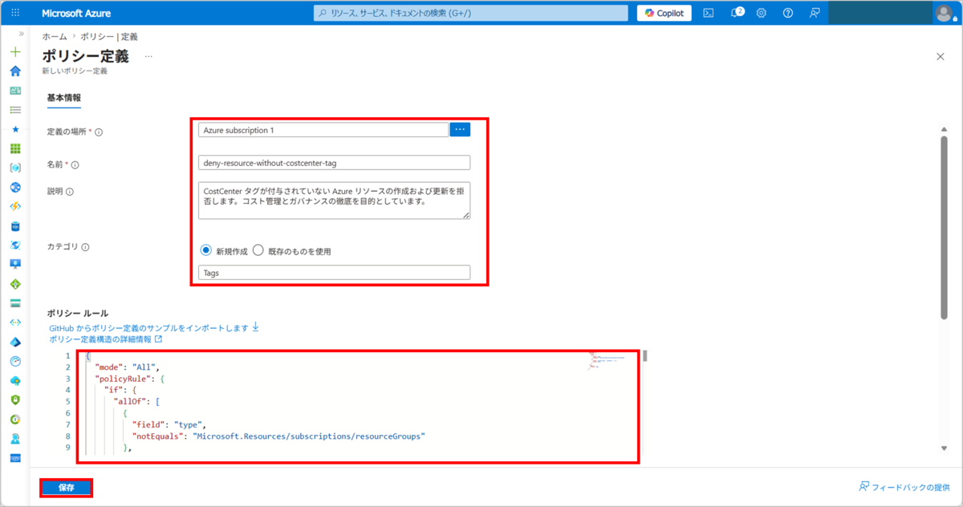This screenshot has height=507, width=963.
Task: Close the ポリシー定義 blade
Action: (x=941, y=56)
